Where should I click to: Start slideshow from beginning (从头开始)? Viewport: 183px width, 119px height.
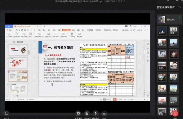point(9,35)
